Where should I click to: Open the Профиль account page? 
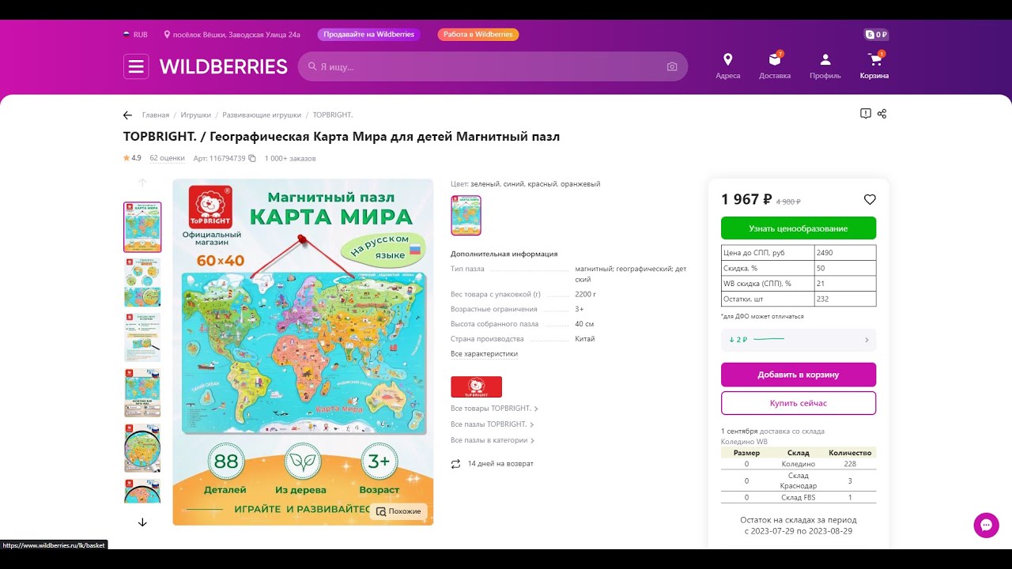[825, 66]
